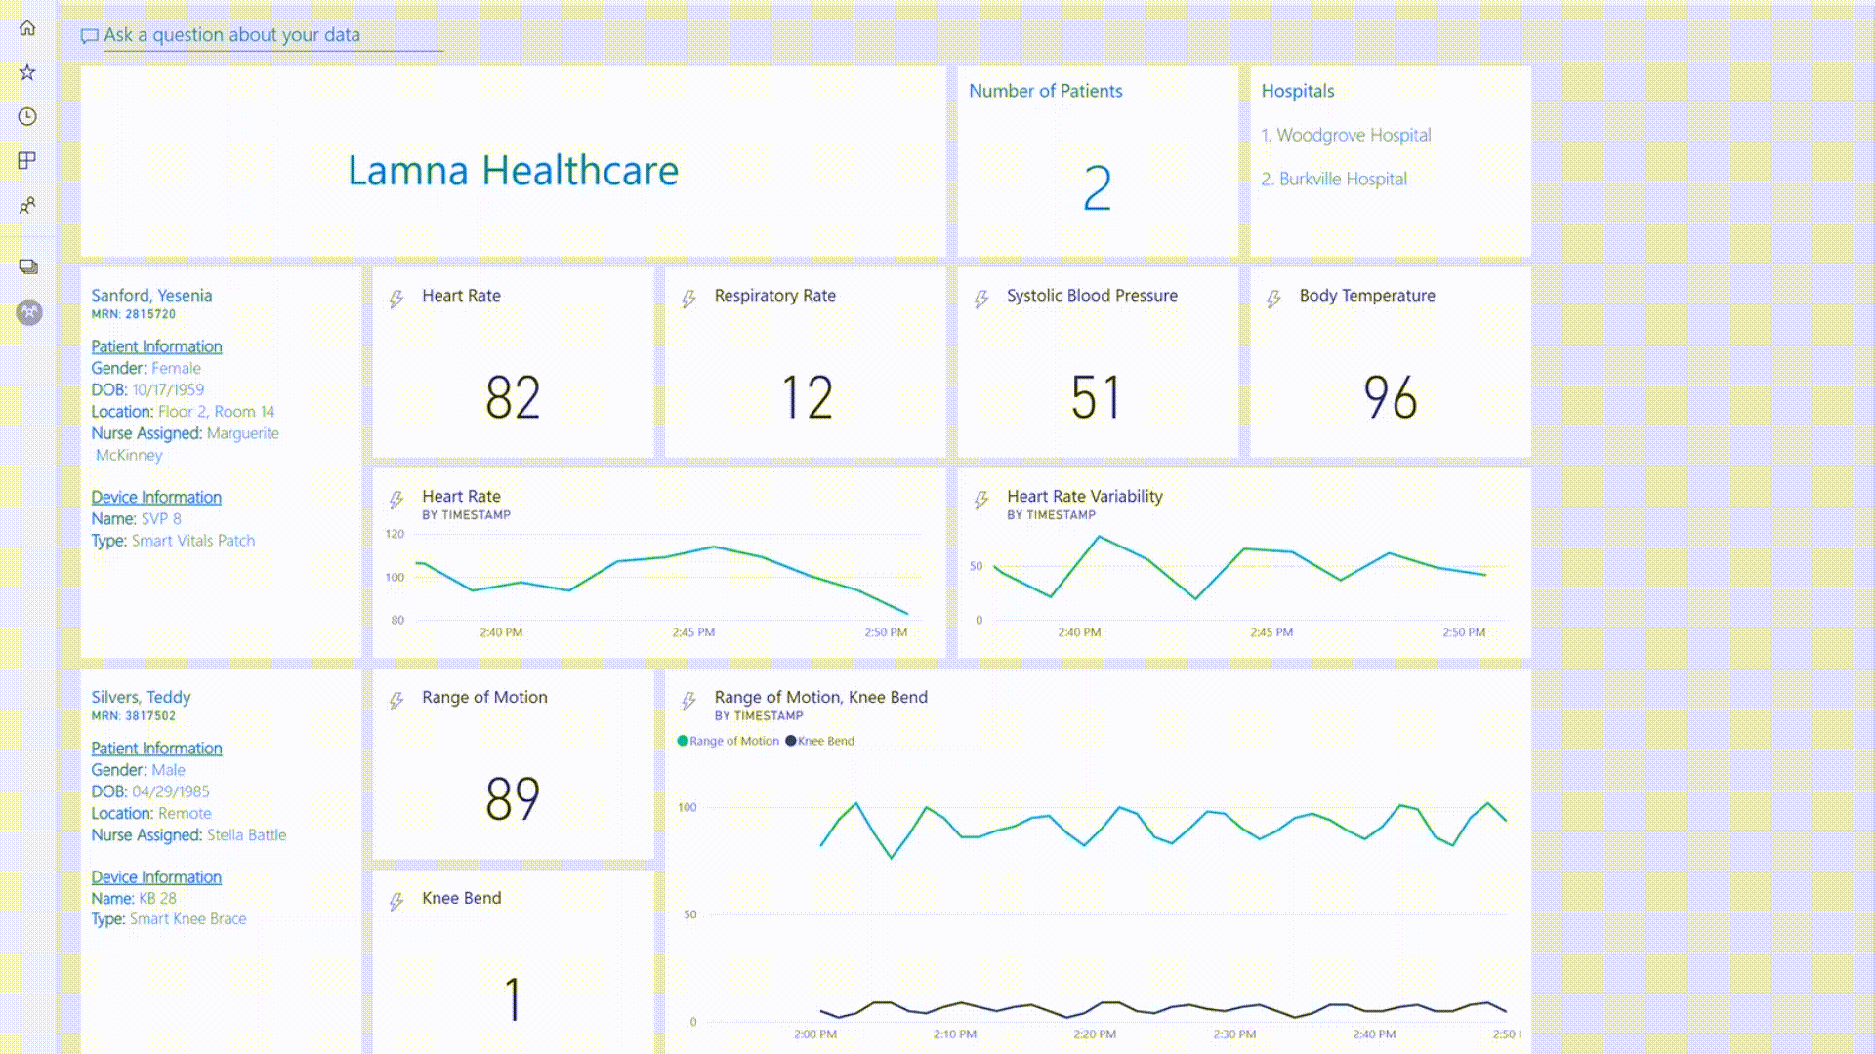Open Favorites star icon in sidebar
1875x1054 pixels.
tap(27, 72)
